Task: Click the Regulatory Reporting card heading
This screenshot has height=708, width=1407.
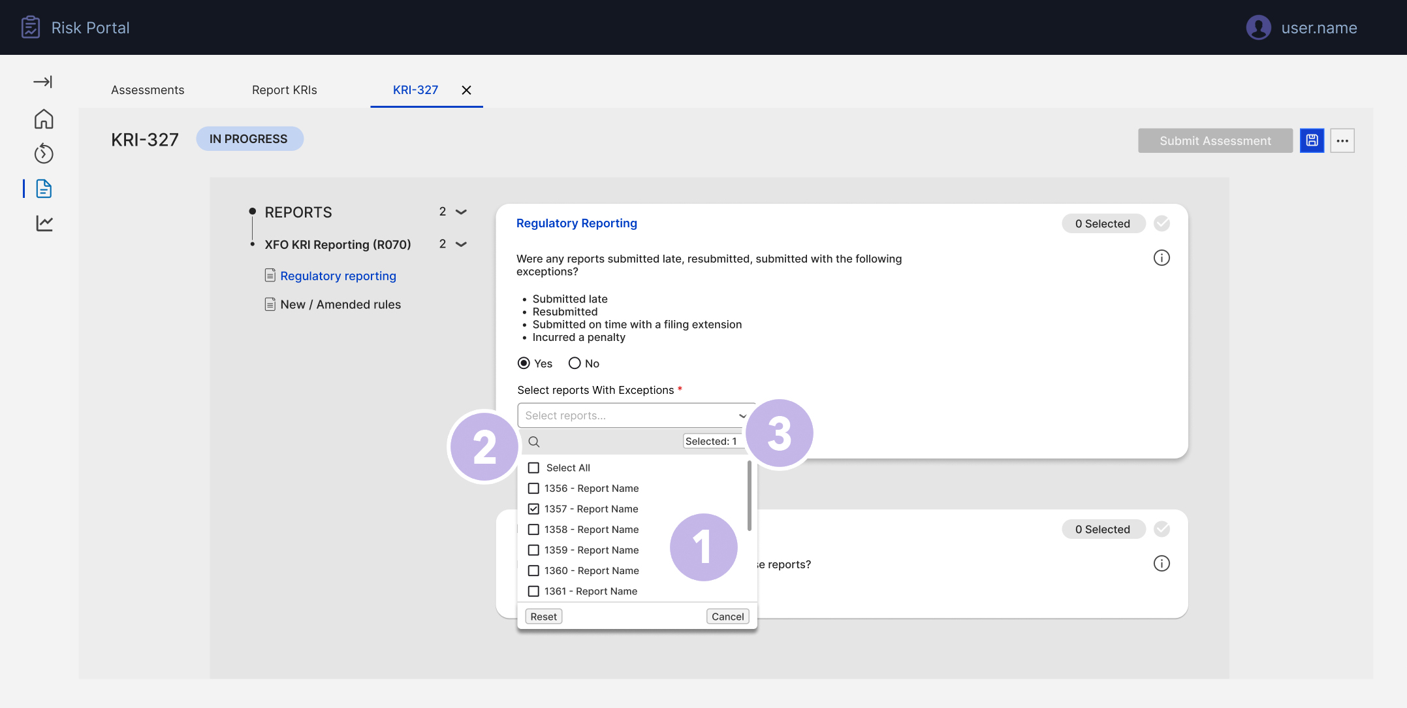Action: [577, 223]
